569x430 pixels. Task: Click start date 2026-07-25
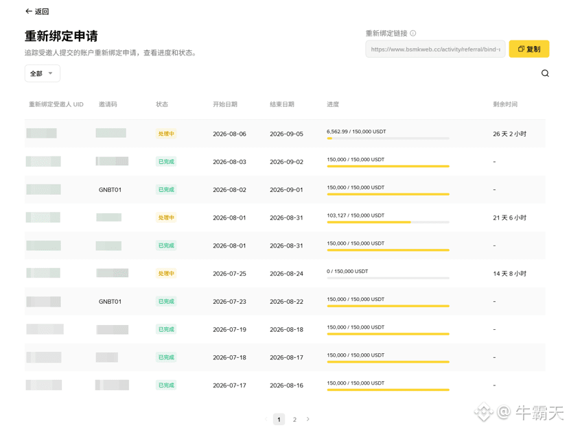point(229,274)
